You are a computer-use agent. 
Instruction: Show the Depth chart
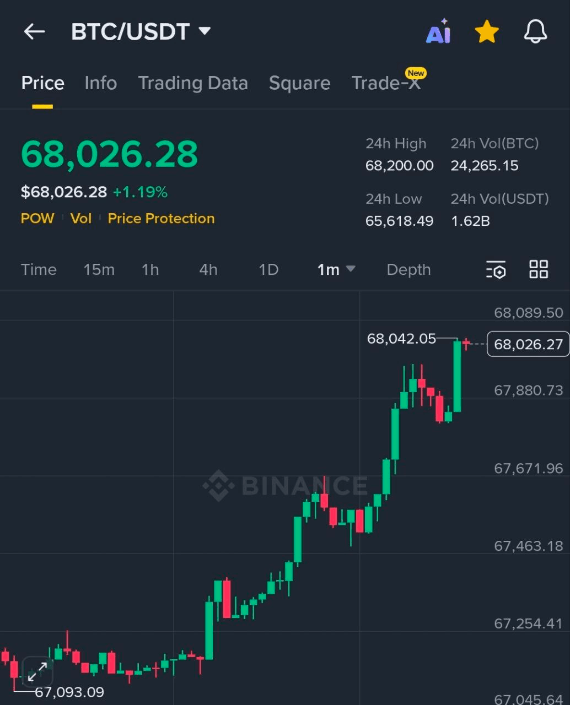click(408, 269)
